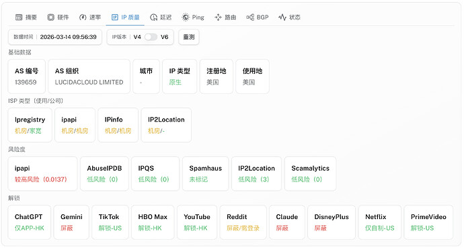Image resolution: width=464 pixels, height=248 pixels.
Task: Click the AbuseIPDB risk card
Action: coord(104,173)
